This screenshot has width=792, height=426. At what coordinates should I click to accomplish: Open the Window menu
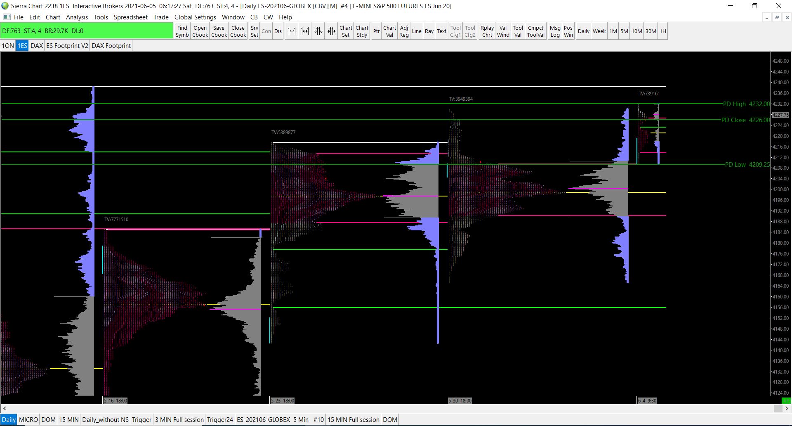tap(233, 17)
